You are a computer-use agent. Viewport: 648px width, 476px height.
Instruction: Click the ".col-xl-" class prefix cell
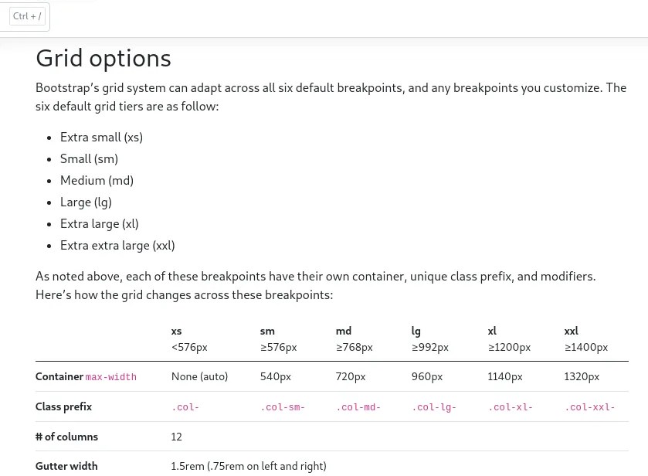(x=511, y=407)
